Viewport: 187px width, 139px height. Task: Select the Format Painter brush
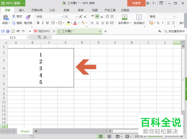[28, 17]
